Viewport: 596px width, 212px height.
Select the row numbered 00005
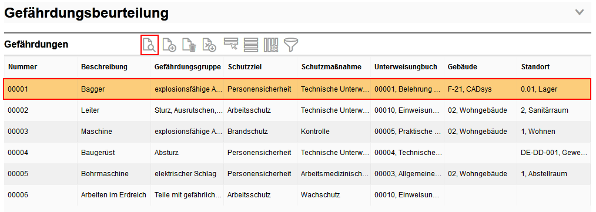pyautogui.click(x=297, y=174)
